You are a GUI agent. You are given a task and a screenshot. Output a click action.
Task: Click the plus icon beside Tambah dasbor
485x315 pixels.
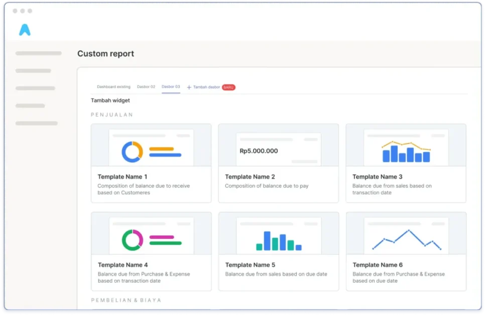pos(189,87)
